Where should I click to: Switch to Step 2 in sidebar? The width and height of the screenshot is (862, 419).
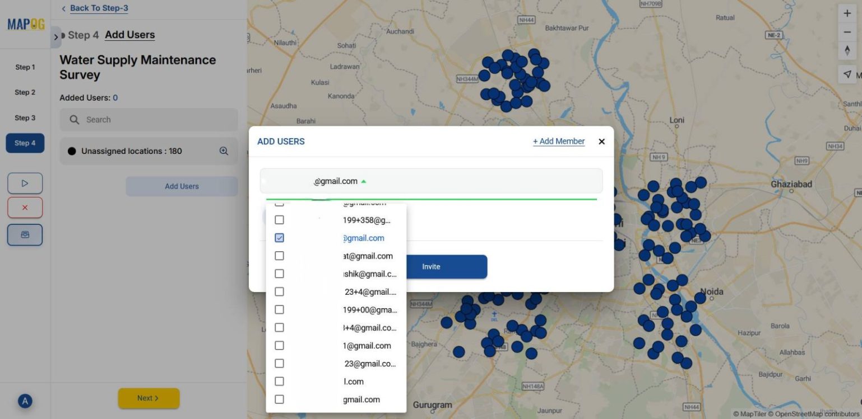25,92
